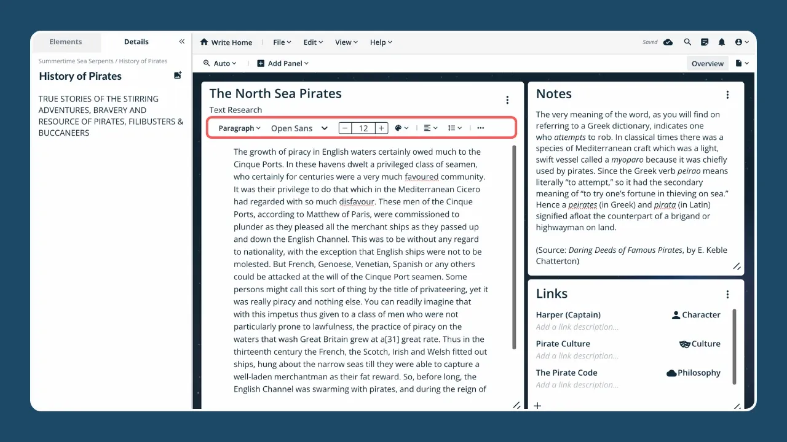
Task: Open the File menu
Action: 282,42
